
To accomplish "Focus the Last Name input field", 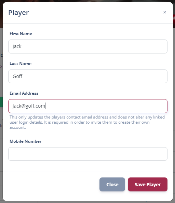I will point(88,76).
